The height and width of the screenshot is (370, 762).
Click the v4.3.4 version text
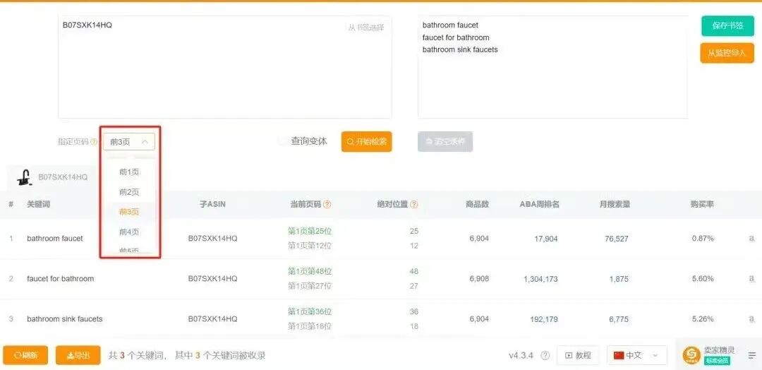(x=521, y=355)
